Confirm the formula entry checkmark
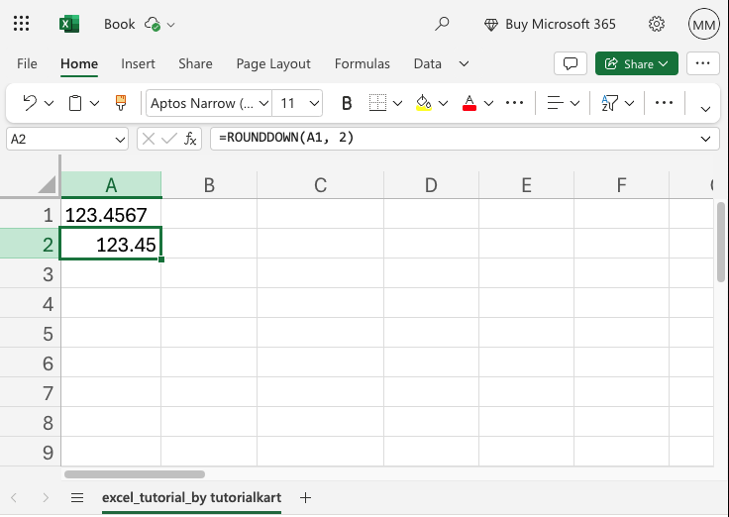This screenshot has width=729, height=517. pyautogui.click(x=169, y=139)
